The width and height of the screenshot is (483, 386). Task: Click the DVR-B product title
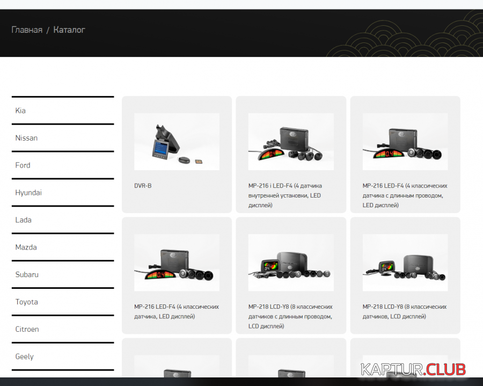(x=143, y=186)
